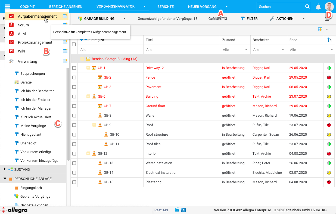
Task: Open the user profile avatar
Action: click(x=329, y=7)
